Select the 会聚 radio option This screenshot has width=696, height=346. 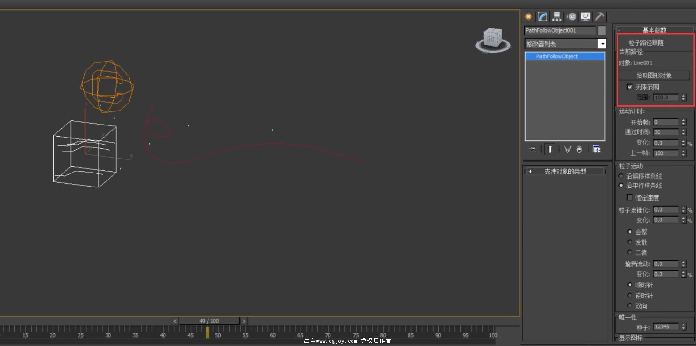pyautogui.click(x=630, y=232)
